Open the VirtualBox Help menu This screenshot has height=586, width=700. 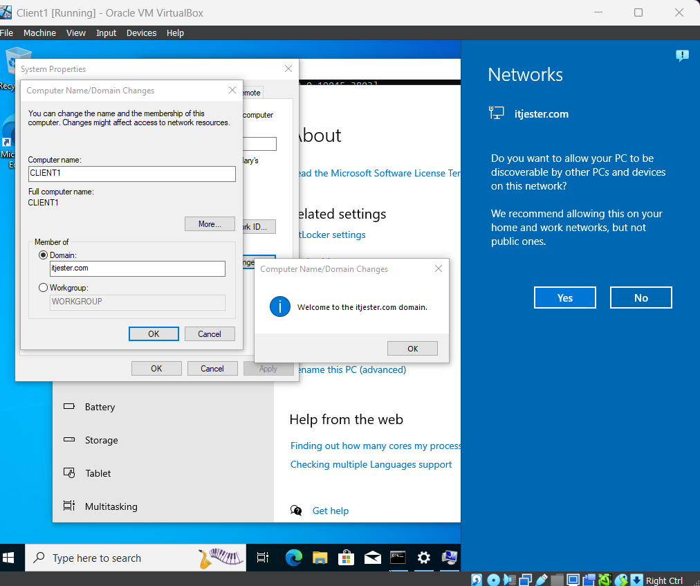(175, 33)
